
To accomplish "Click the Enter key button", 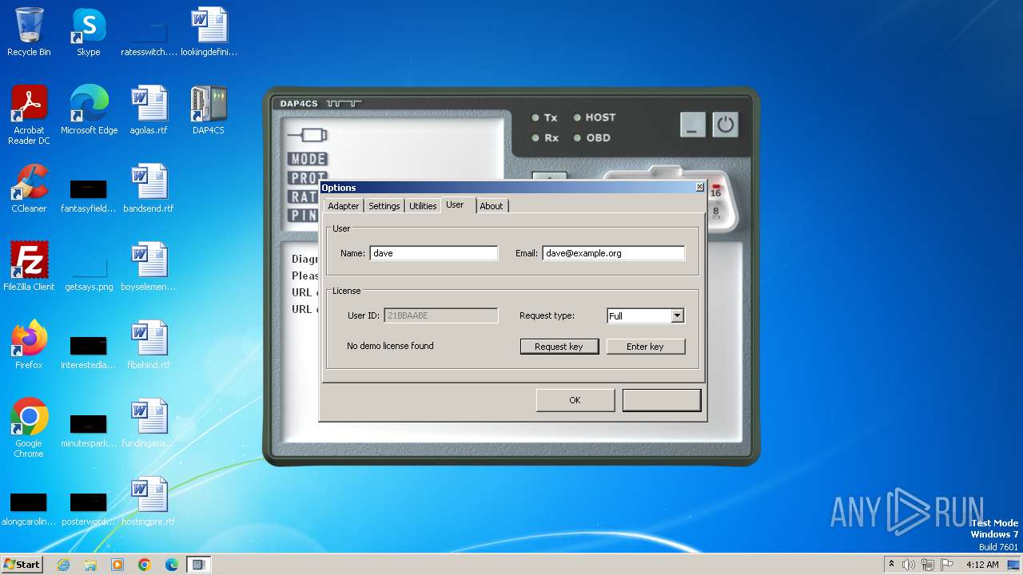I will (x=646, y=347).
